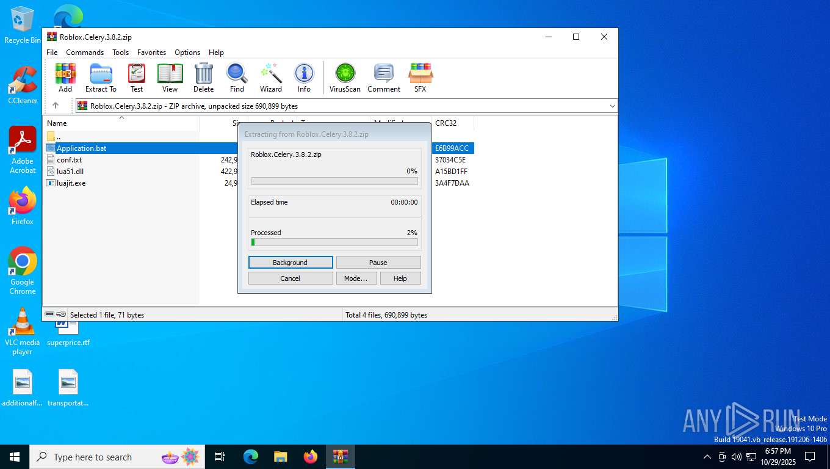The width and height of the screenshot is (830, 469).
Task: Open the additionalf... image file on desktop
Action: [23, 388]
